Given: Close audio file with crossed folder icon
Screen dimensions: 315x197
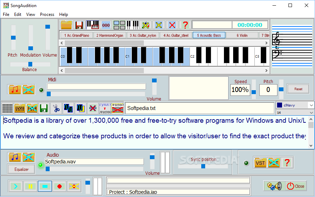Looking at the screenshot, I should [x=28, y=157].
